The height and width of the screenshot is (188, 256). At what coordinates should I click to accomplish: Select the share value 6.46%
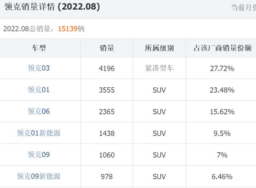coord(222,177)
